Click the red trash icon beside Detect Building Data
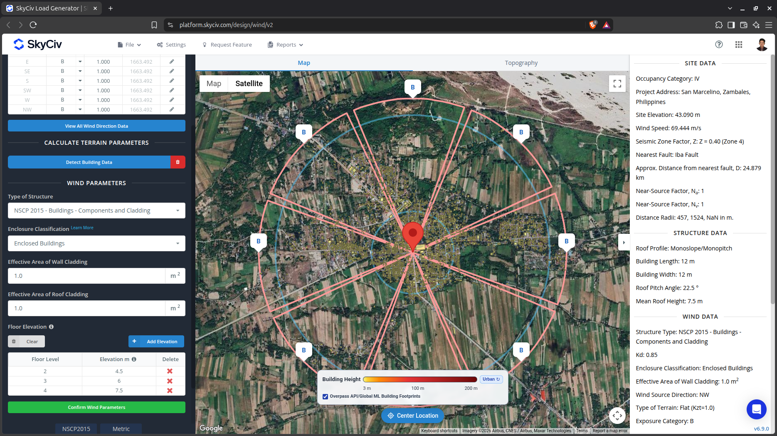 [178, 162]
